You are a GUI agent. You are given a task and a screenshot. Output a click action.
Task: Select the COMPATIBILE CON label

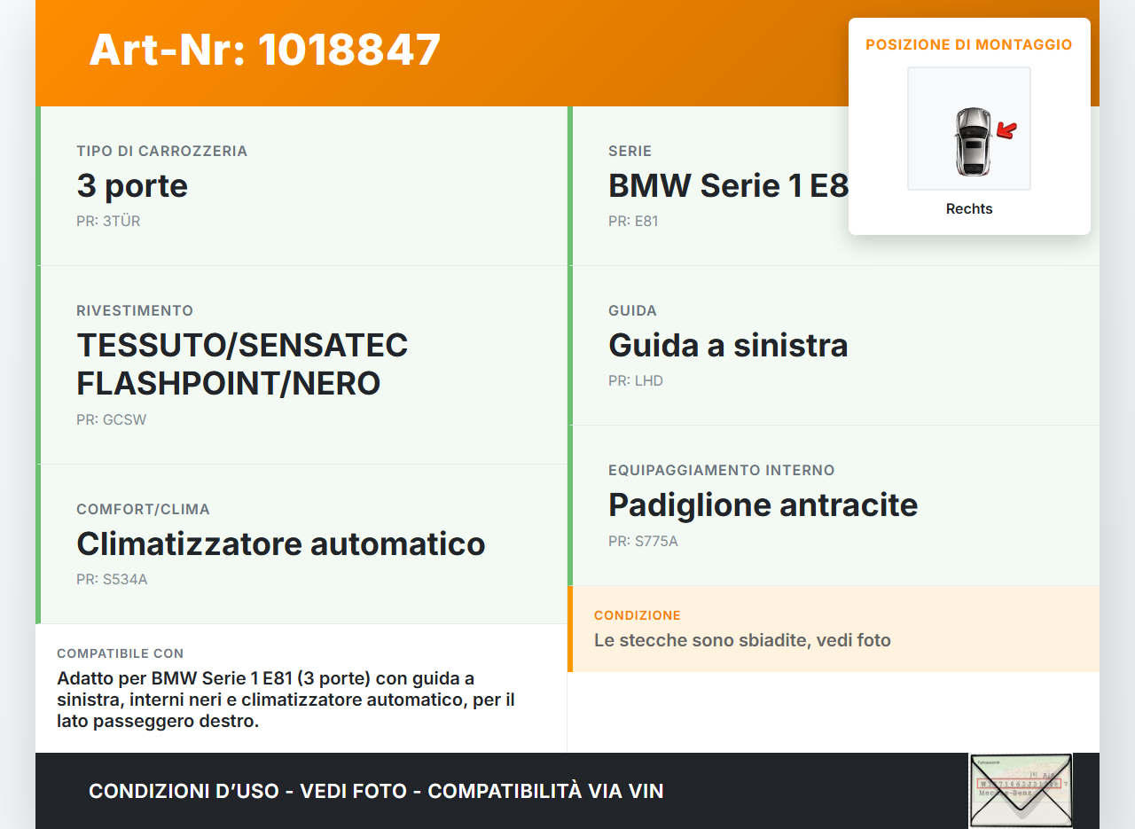[x=121, y=653]
